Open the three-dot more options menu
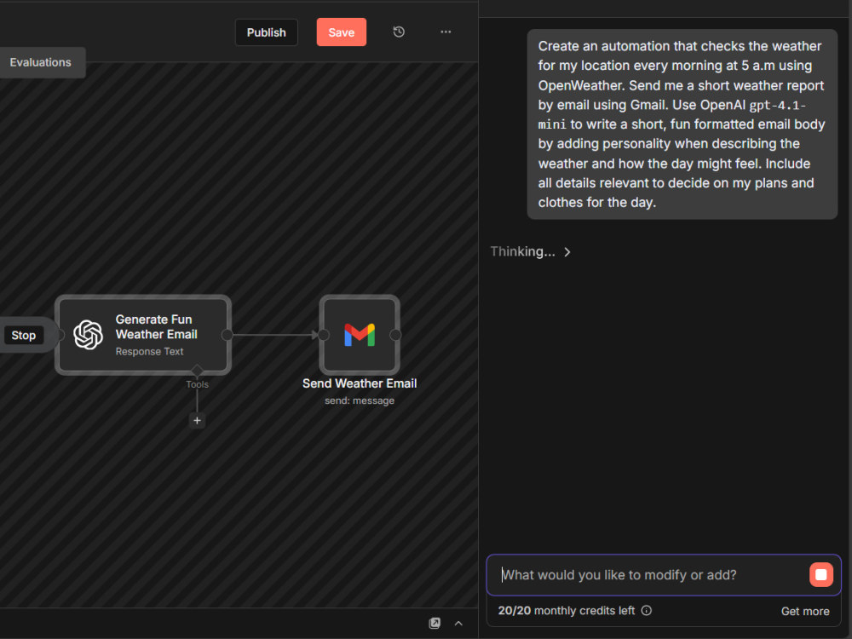 point(446,32)
